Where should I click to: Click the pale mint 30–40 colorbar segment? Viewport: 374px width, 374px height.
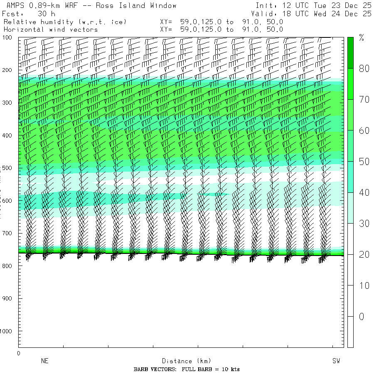pyautogui.click(x=350, y=208)
